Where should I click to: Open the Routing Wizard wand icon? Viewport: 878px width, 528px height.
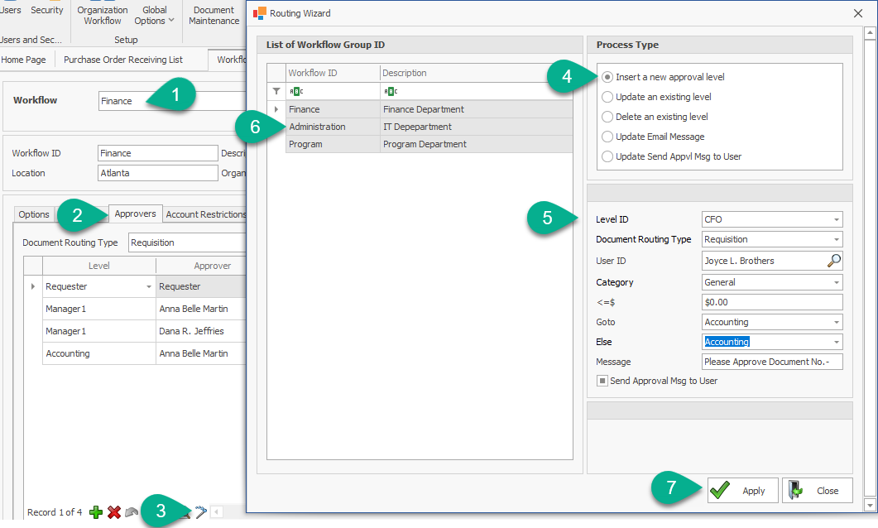pos(199,511)
